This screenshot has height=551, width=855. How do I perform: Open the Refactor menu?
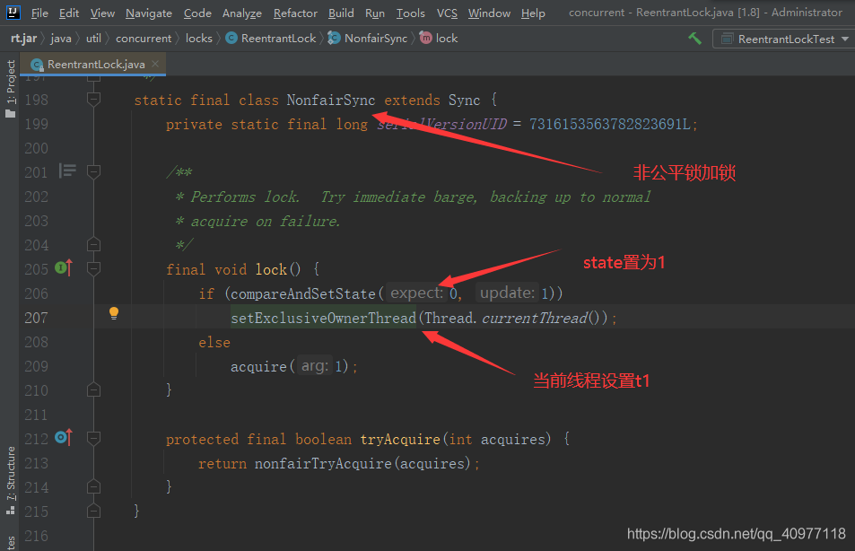pos(295,13)
